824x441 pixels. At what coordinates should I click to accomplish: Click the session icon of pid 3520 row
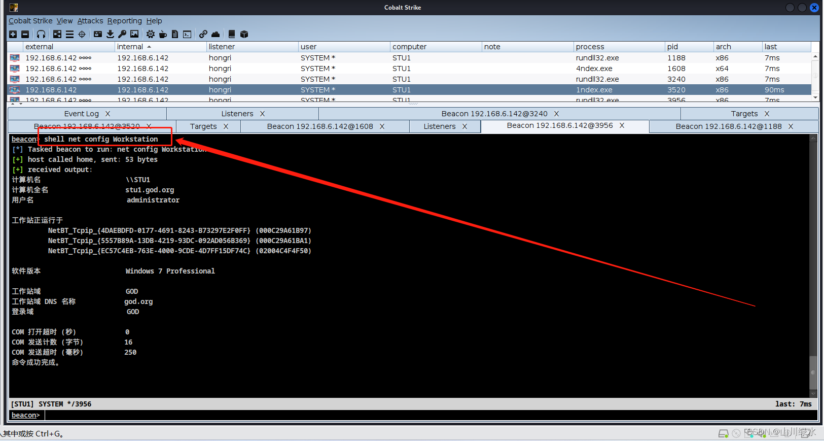(15, 90)
